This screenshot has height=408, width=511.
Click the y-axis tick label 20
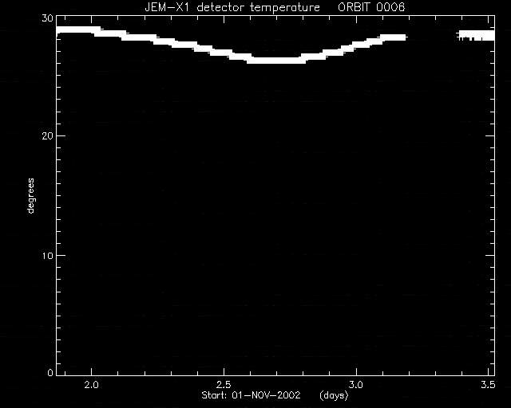[x=47, y=136]
